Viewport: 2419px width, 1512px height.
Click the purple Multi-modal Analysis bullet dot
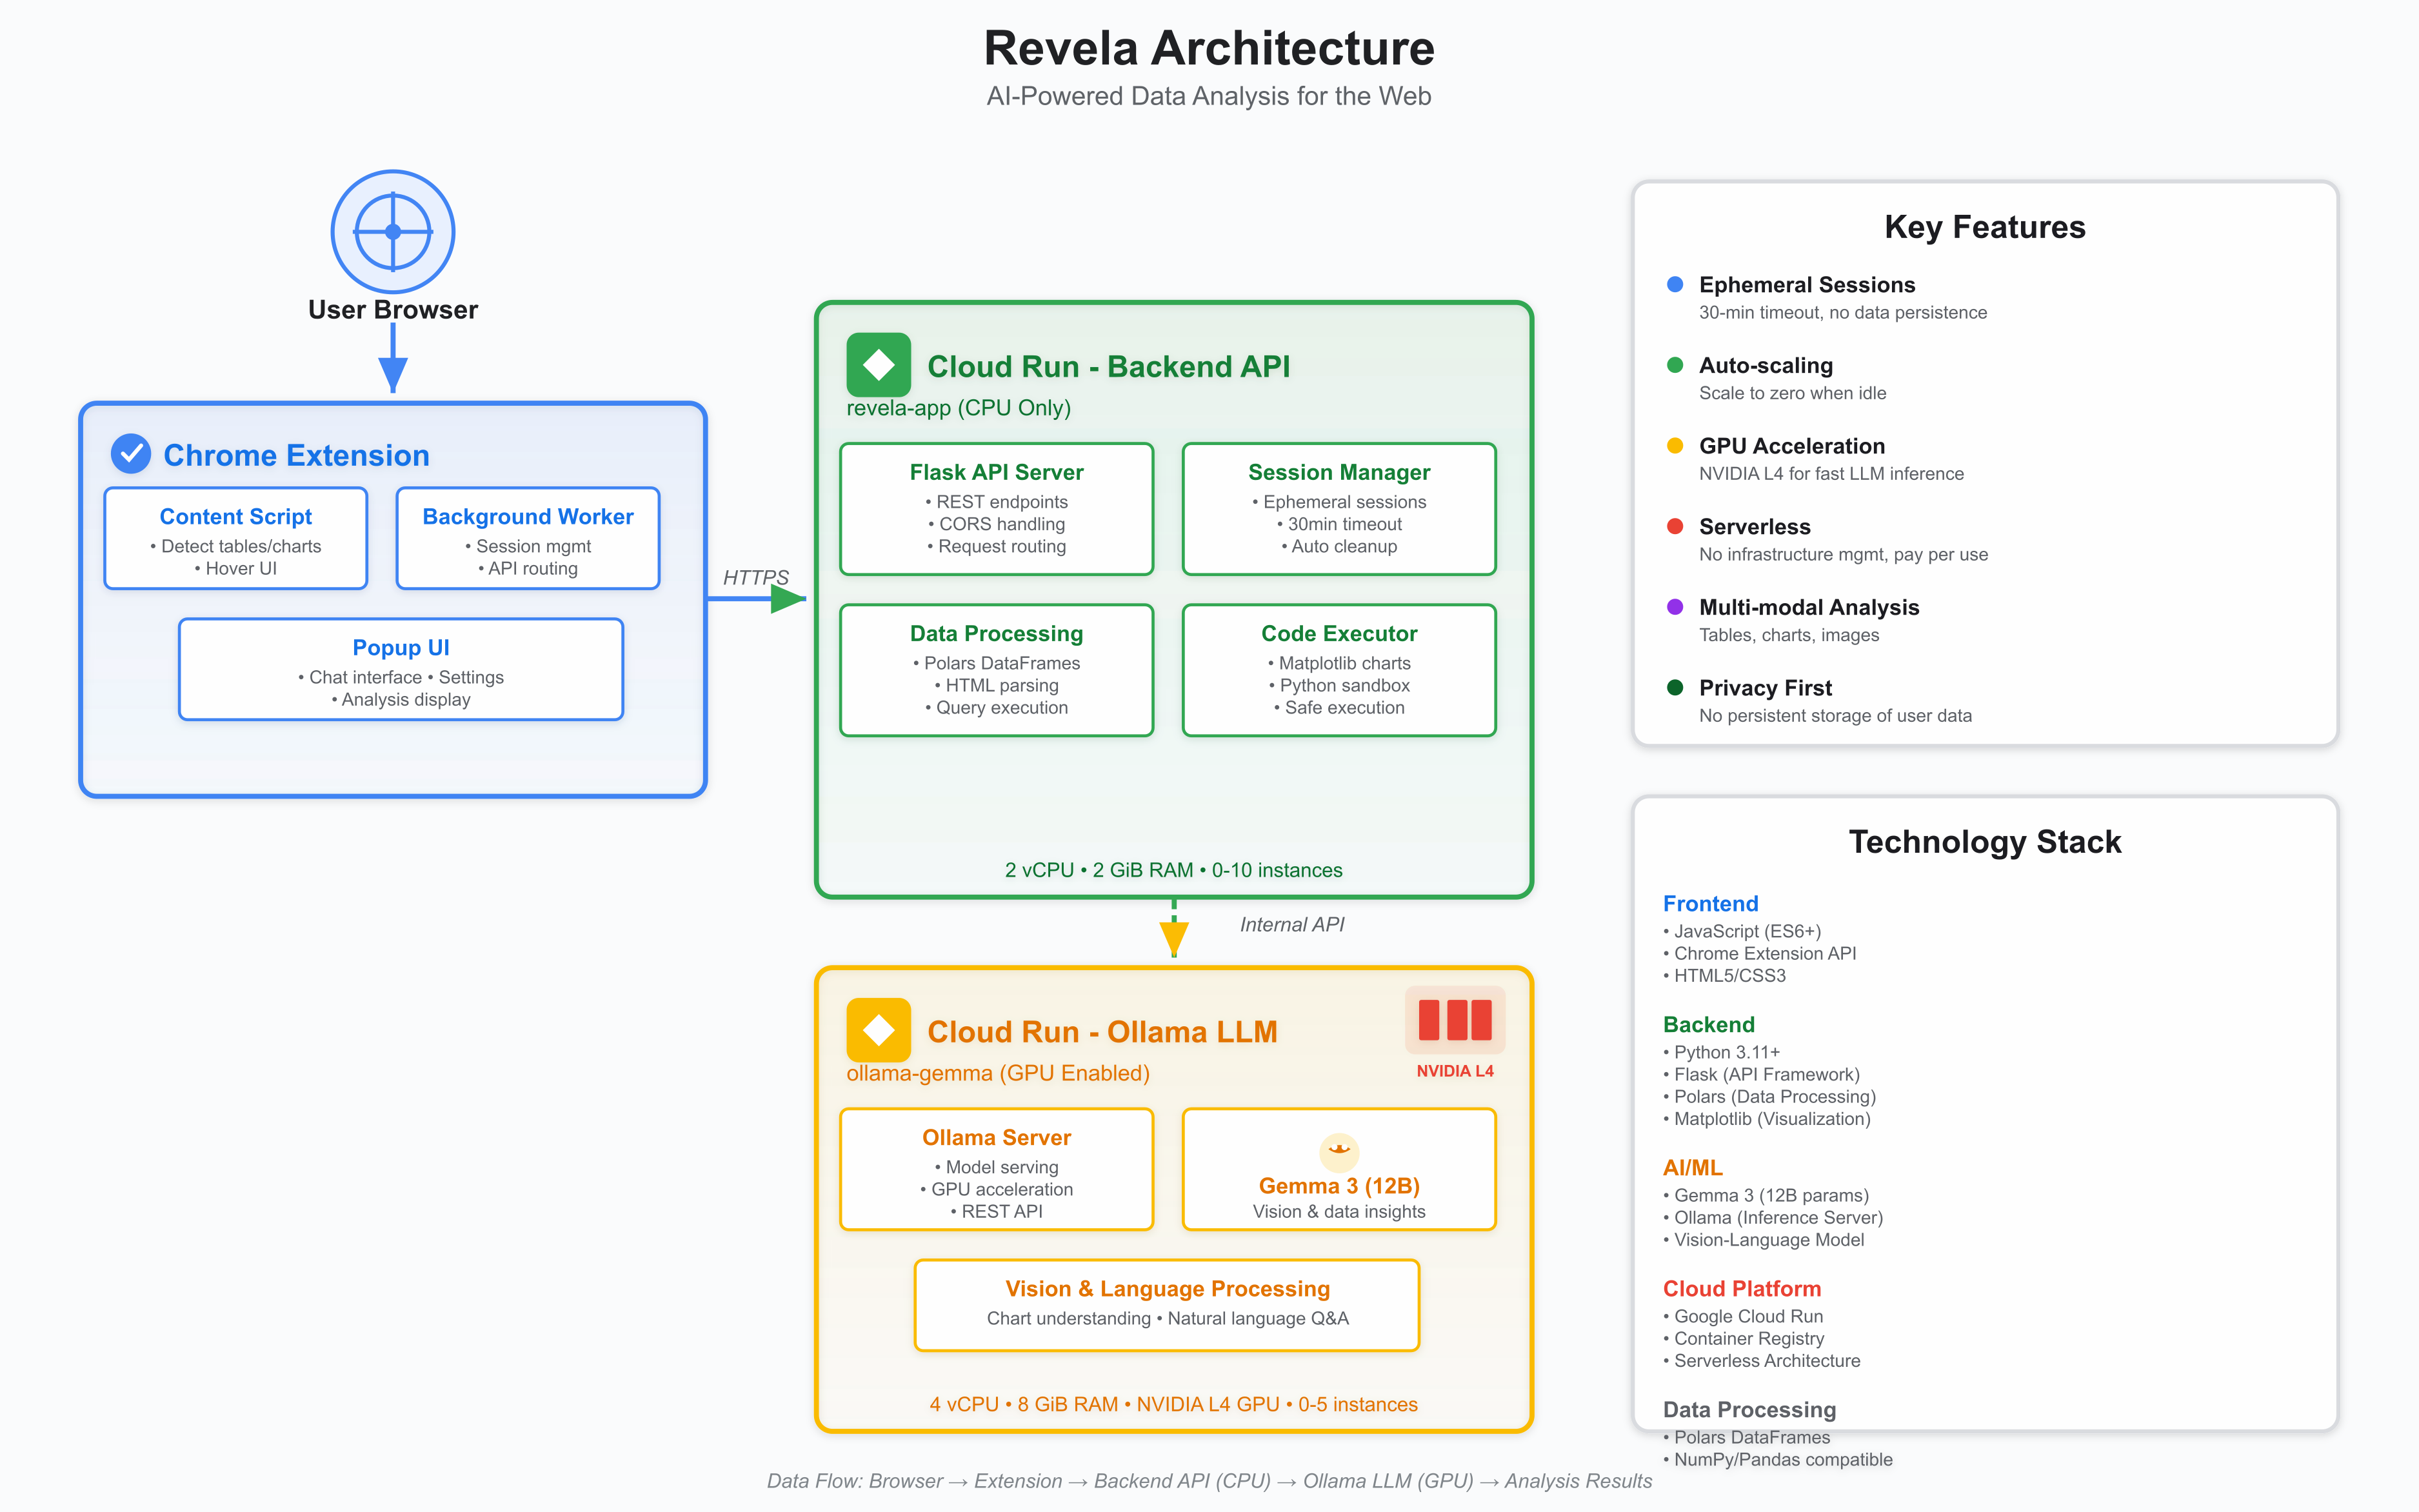coord(1675,606)
